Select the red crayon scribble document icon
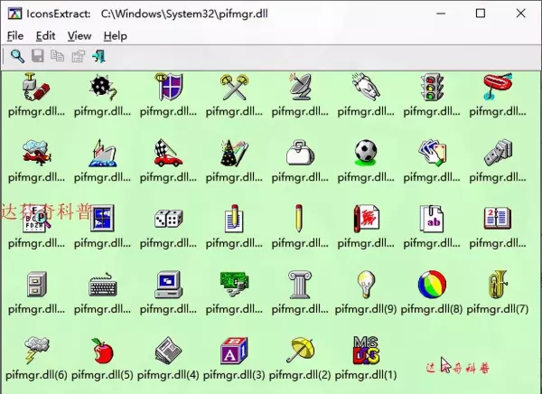 pyautogui.click(x=366, y=219)
